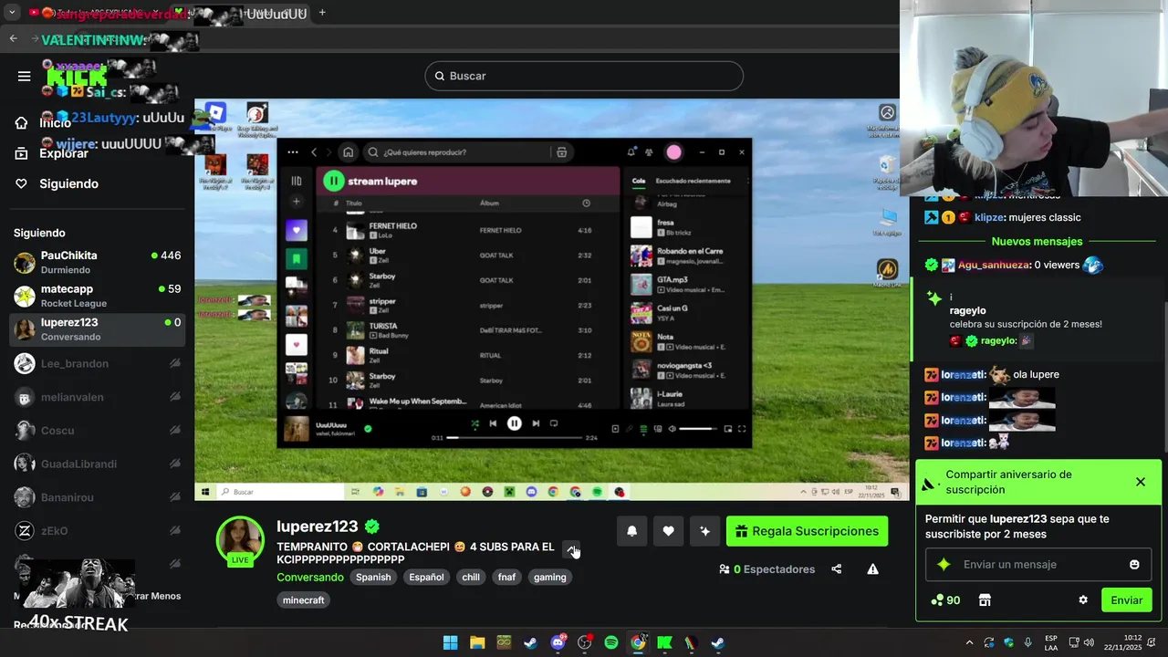Open a new browser tab with the plus
The image size is (1168, 657).
click(x=322, y=13)
